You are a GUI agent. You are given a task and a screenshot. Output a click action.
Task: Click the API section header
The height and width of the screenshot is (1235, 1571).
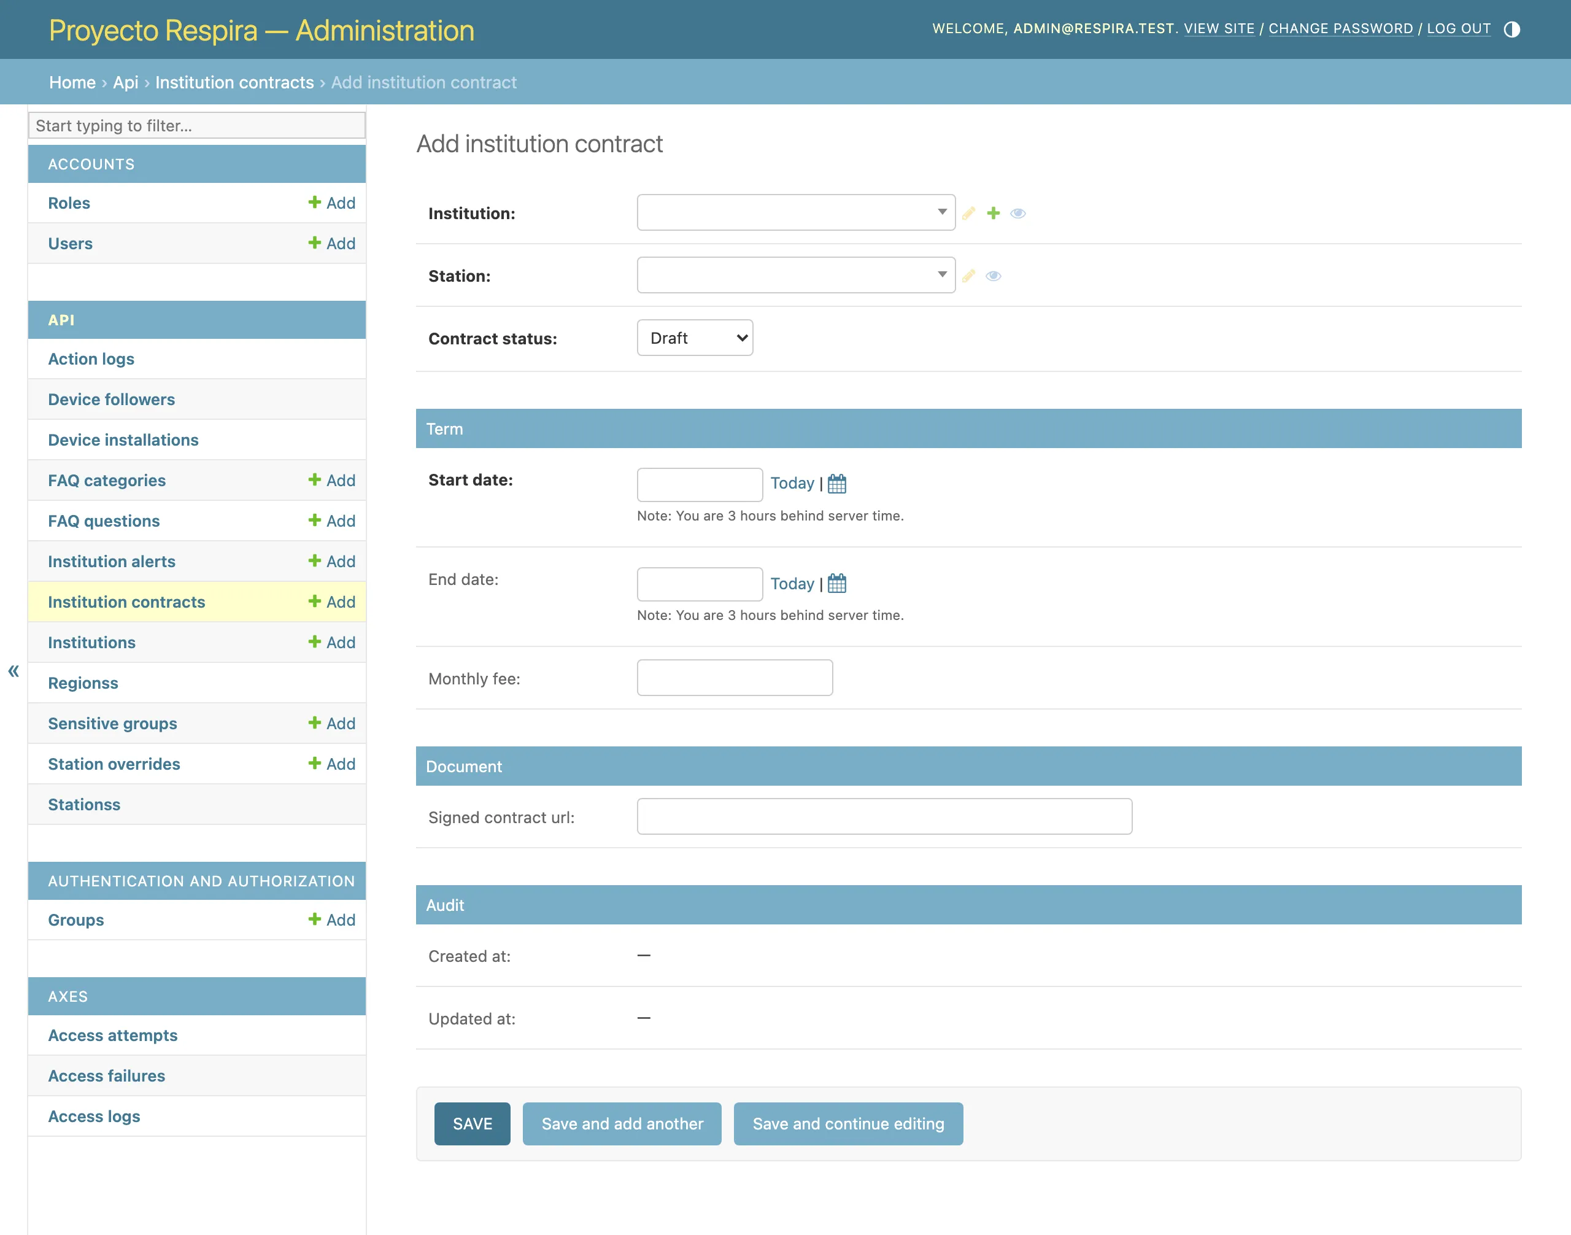pyautogui.click(x=61, y=320)
